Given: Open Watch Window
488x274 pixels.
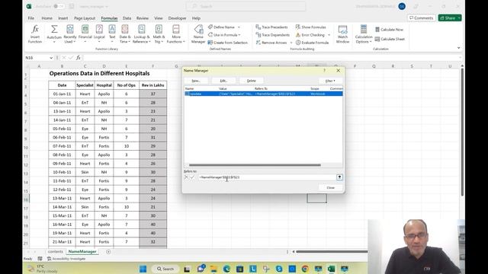Looking at the screenshot, I should point(342,34).
